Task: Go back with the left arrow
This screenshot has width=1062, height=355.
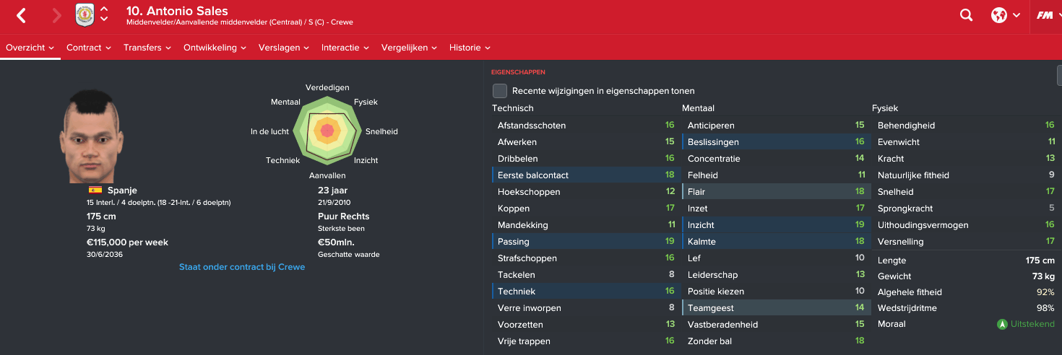Action: (x=21, y=15)
